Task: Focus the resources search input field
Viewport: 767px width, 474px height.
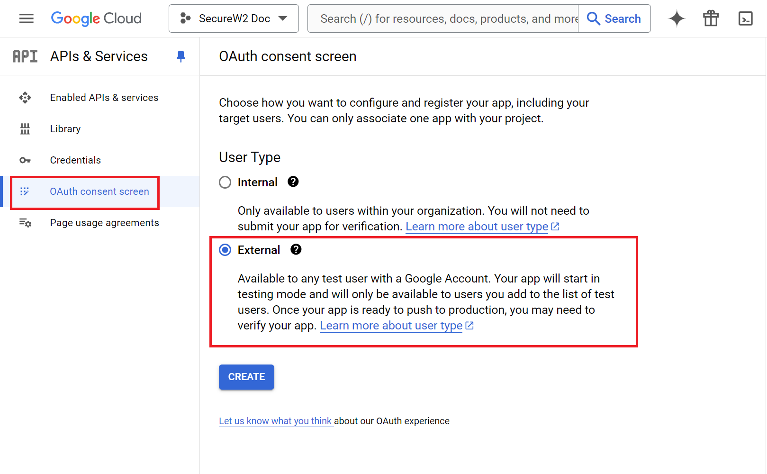Action: pos(443,18)
